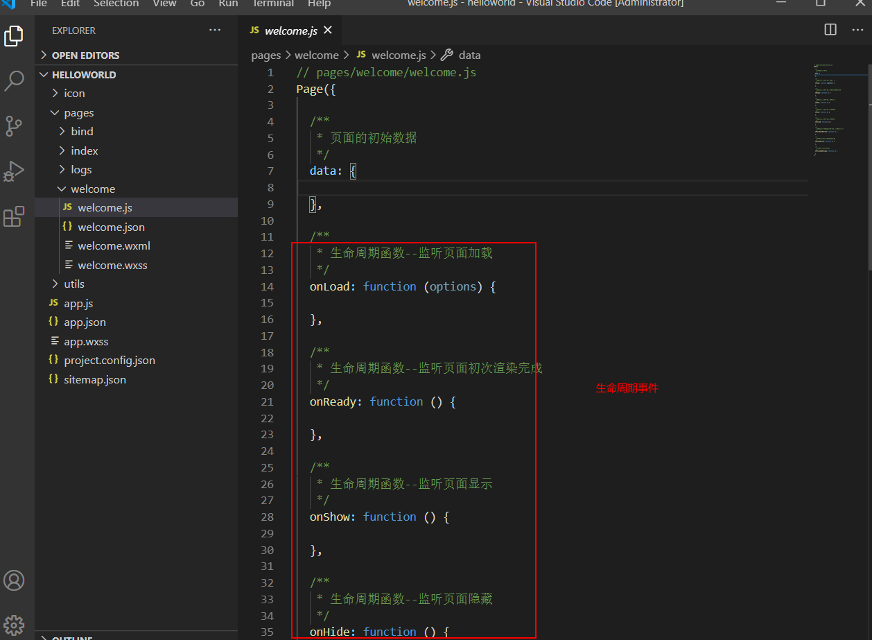Open the Explorer more actions ellipsis
Viewport: 872px width, 640px height.
coord(215,30)
